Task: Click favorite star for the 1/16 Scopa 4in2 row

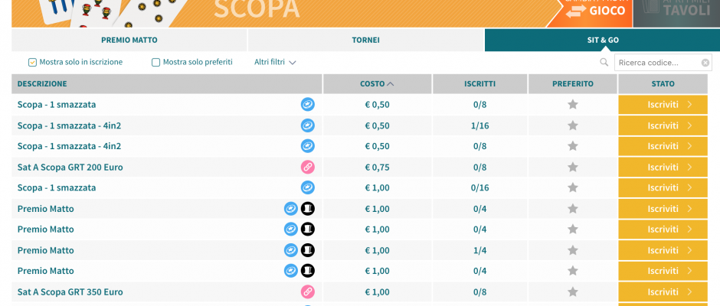Action: pos(573,125)
